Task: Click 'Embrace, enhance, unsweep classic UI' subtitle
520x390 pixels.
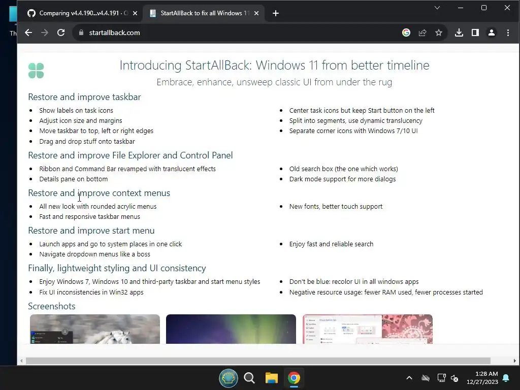Action: coord(274,82)
